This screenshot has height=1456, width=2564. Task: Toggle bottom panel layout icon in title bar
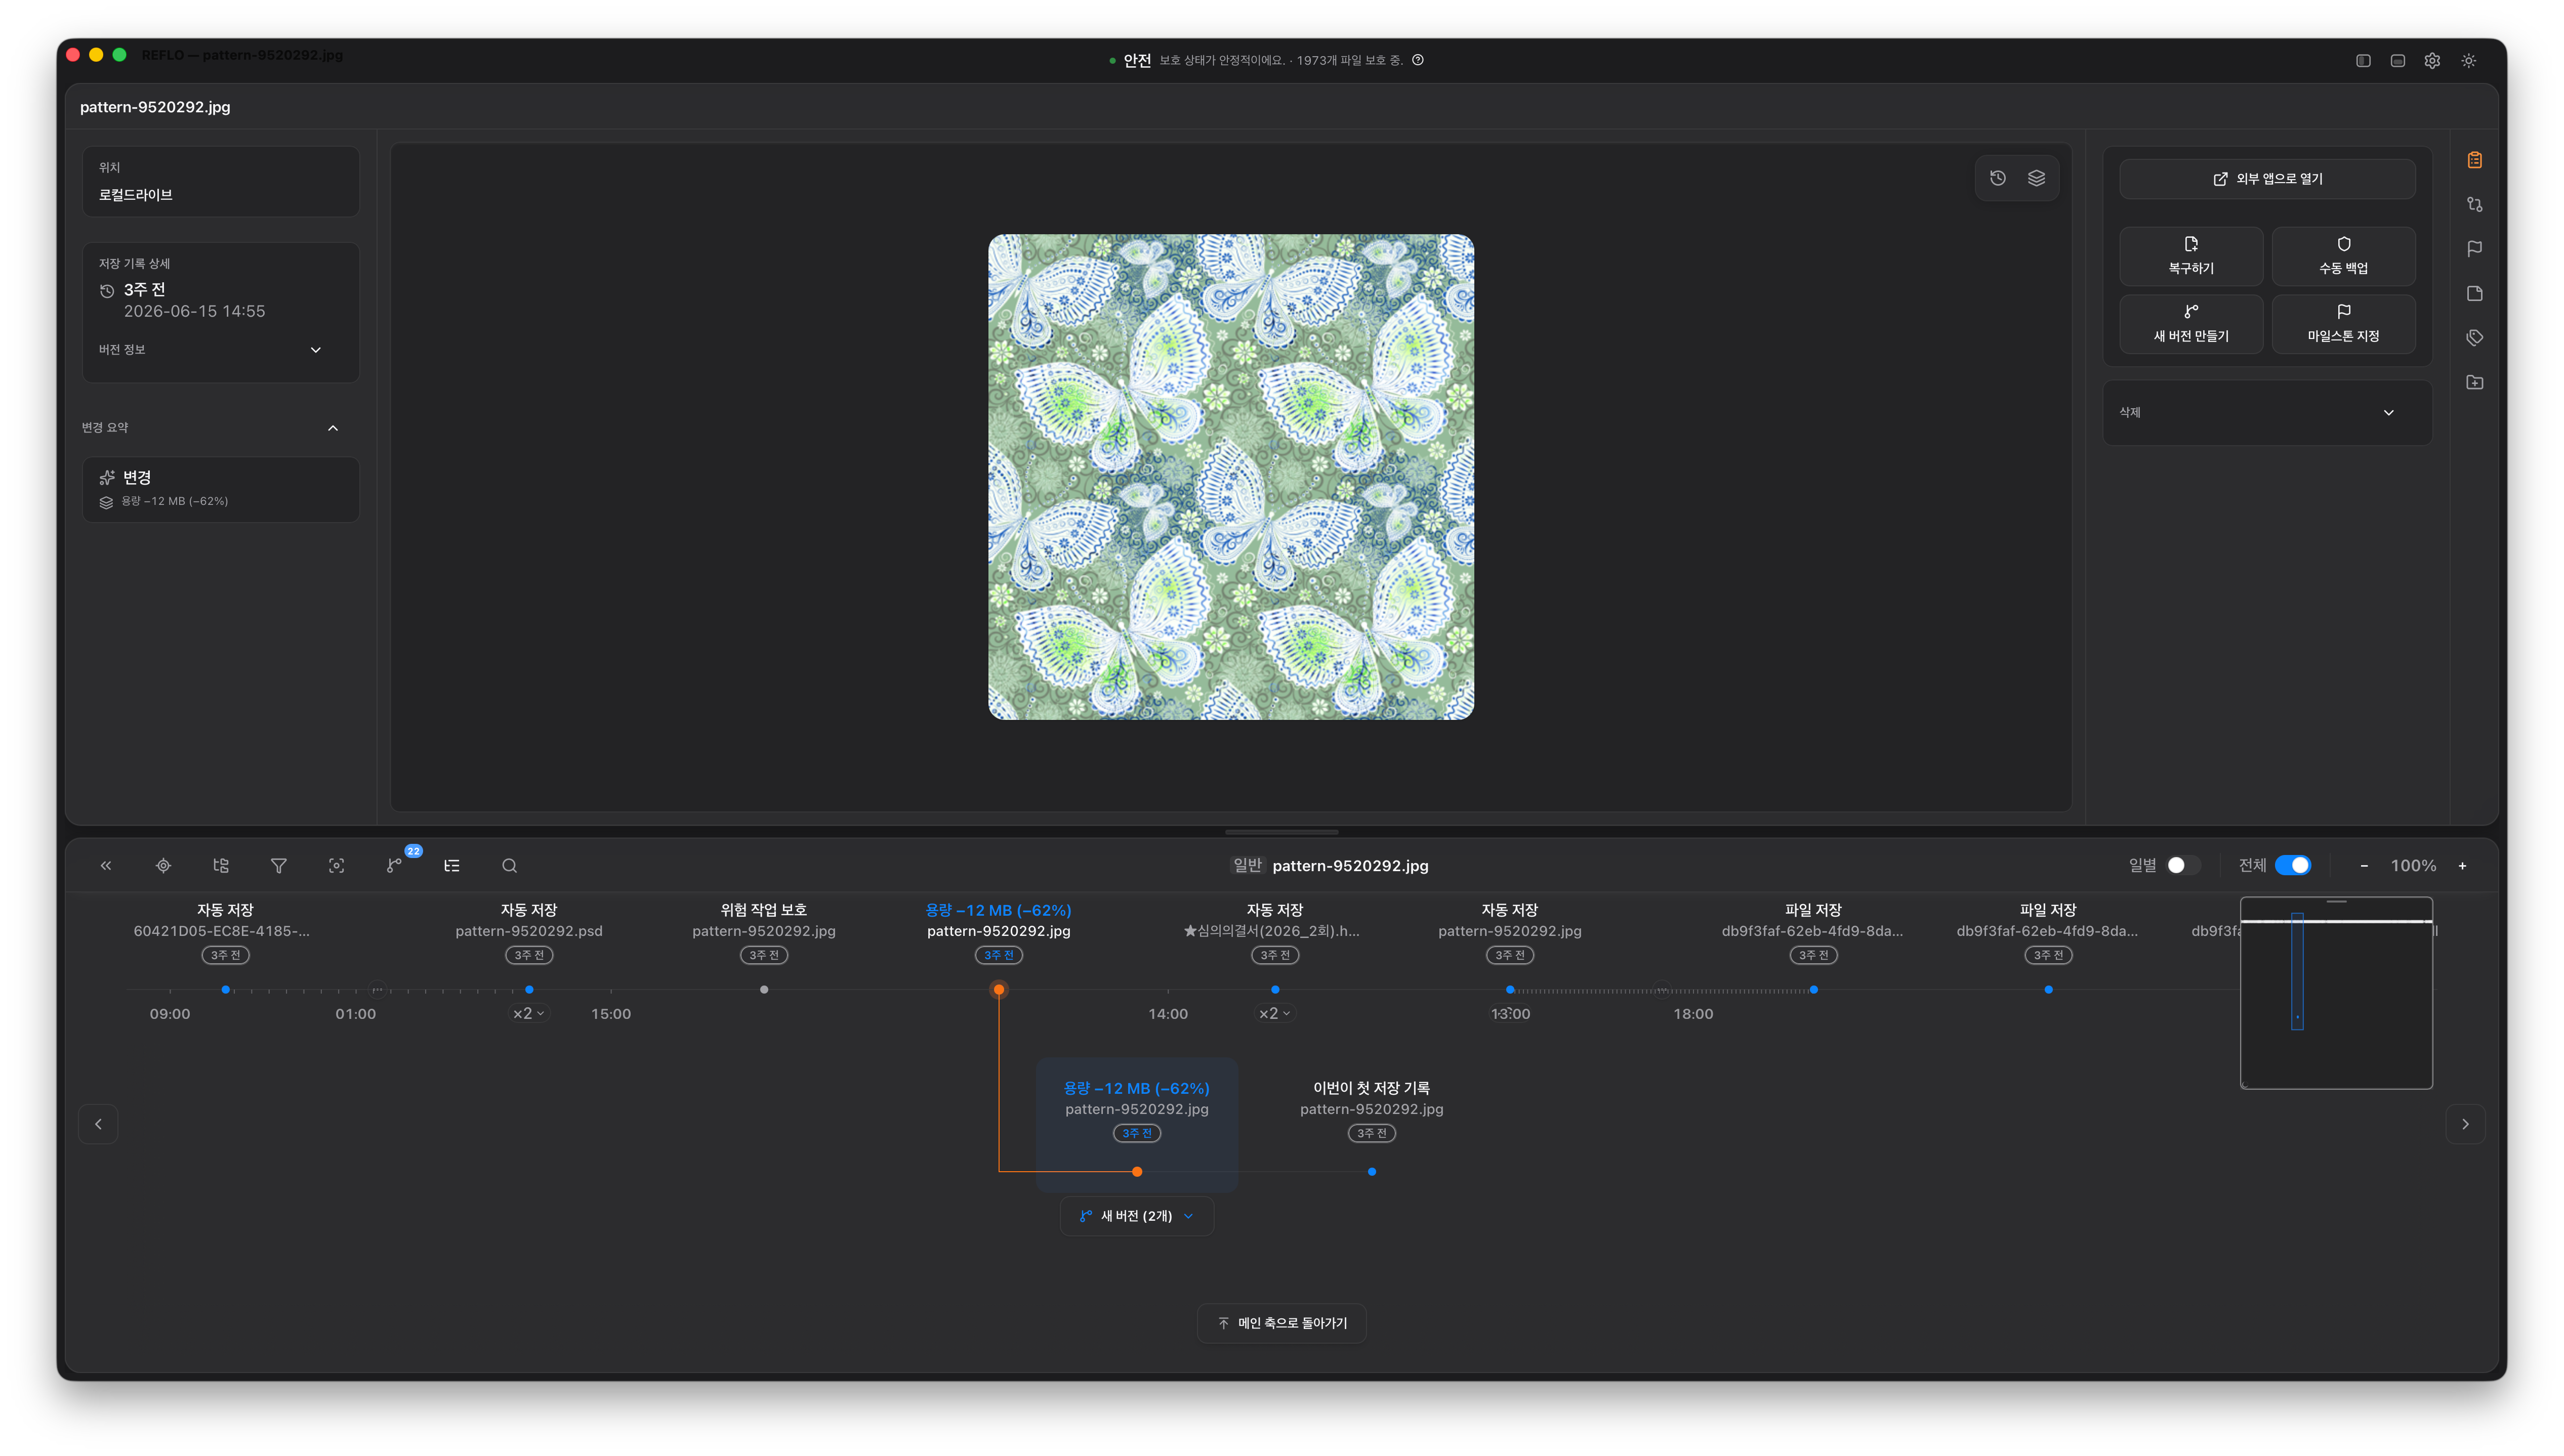coord(2397,60)
